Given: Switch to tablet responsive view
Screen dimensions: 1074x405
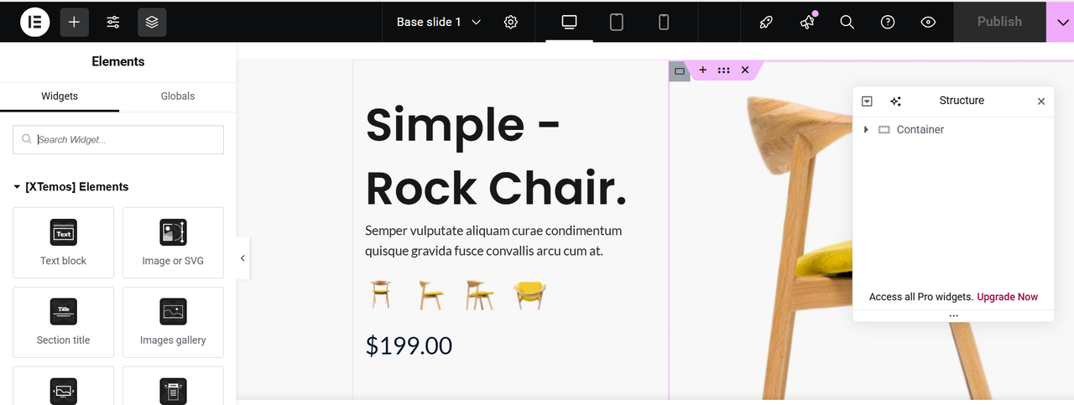Looking at the screenshot, I should pos(617,22).
